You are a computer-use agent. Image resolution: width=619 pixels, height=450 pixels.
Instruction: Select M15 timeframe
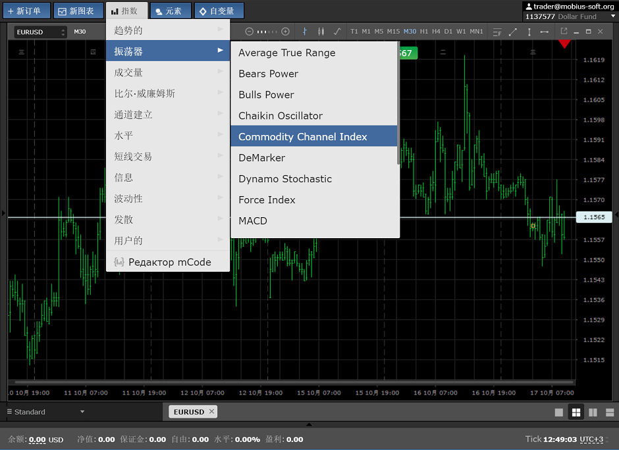(x=393, y=32)
